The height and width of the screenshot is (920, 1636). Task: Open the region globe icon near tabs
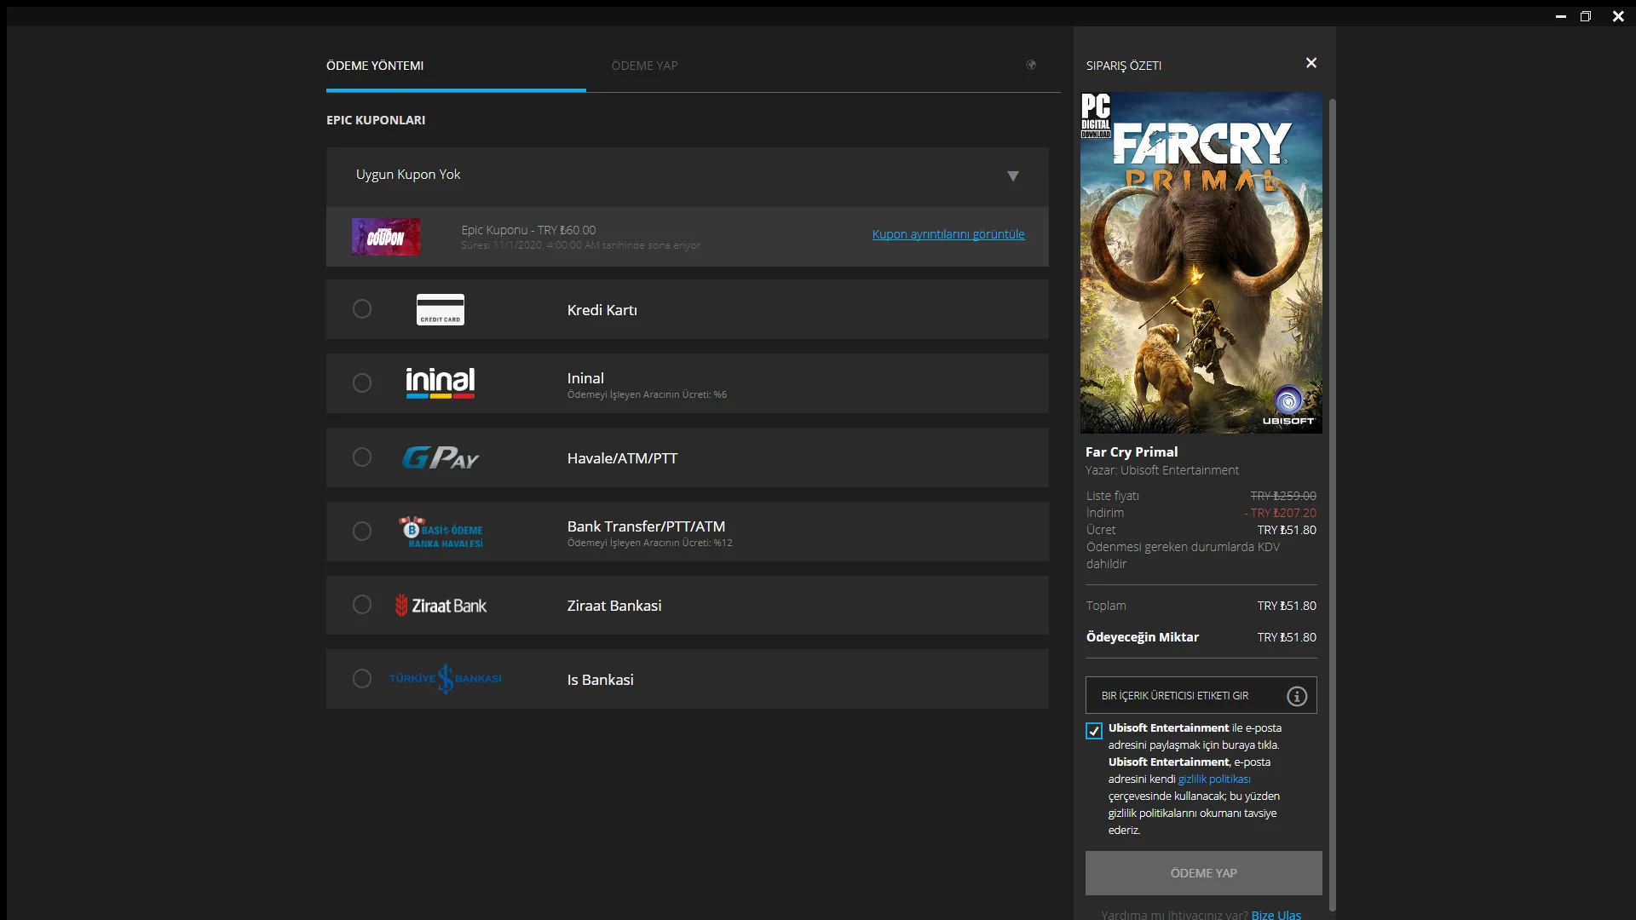1031,65
